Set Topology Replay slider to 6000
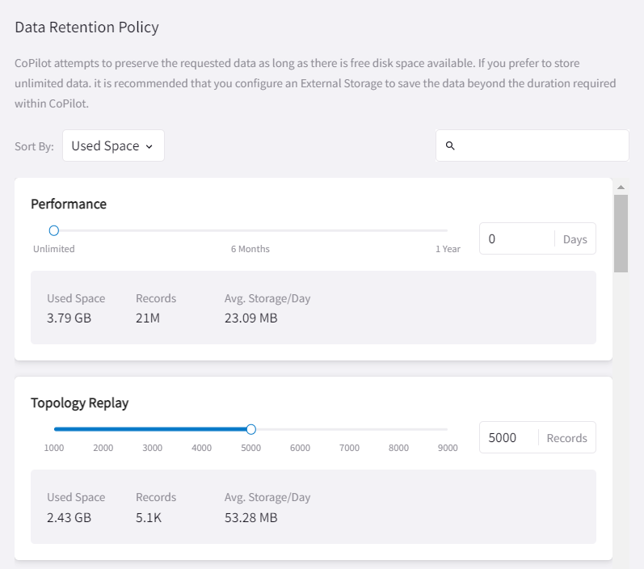This screenshot has width=644, height=569. point(300,429)
